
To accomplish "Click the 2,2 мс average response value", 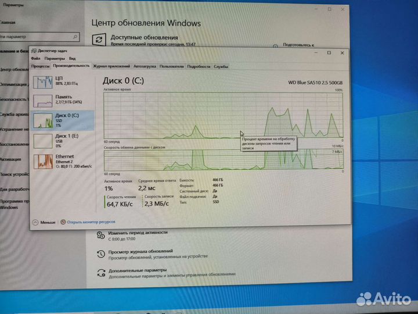I will [147, 188].
